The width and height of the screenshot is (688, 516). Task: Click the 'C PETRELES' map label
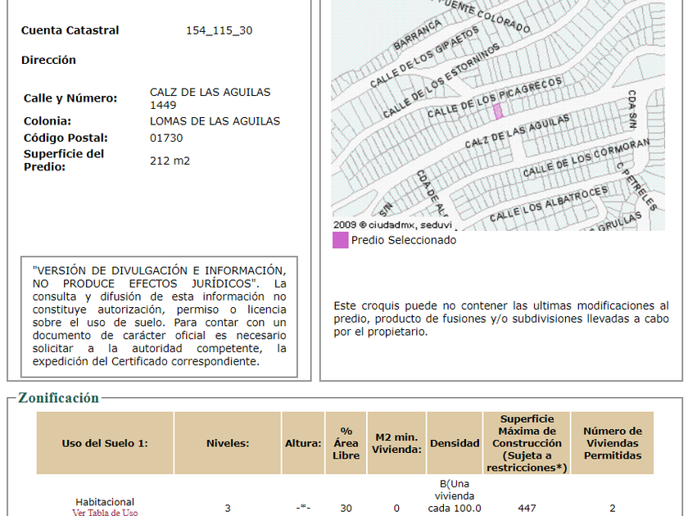point(636,187)
